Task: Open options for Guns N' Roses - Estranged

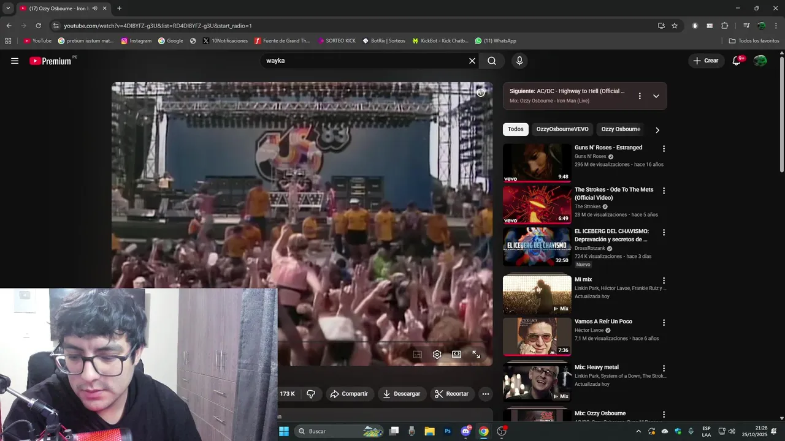Action: point(664,149)
